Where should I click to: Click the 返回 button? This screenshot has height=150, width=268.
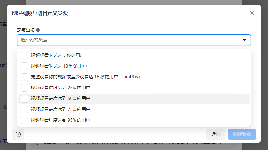pos(216,134)
